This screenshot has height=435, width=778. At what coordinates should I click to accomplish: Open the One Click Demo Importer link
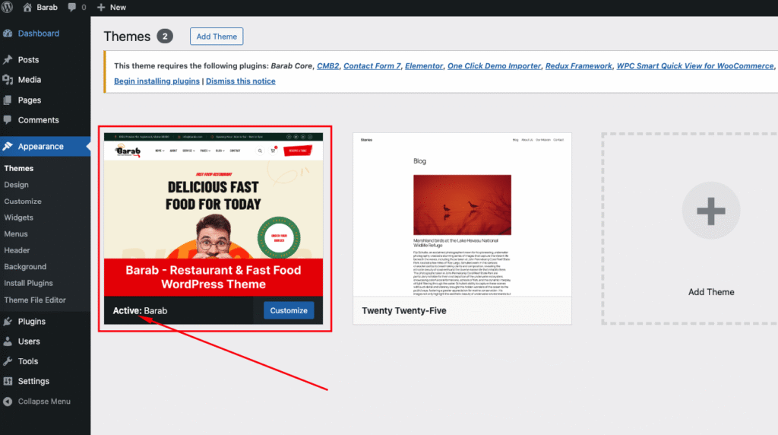point(494,65)
